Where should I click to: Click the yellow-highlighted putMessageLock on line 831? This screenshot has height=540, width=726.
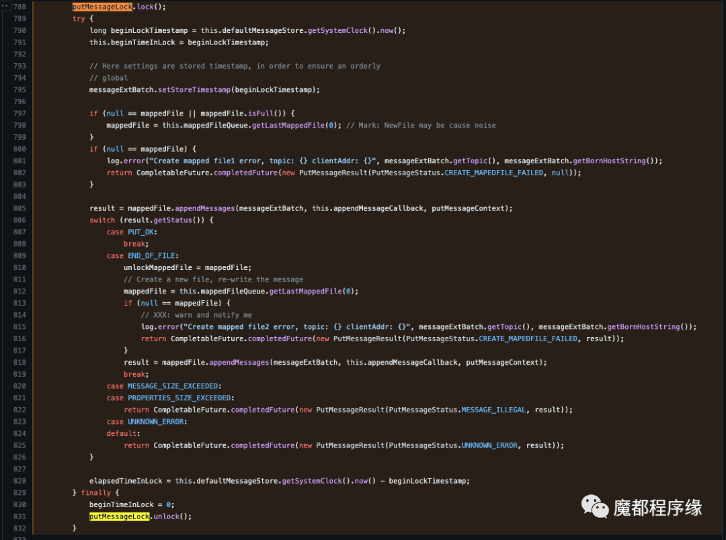[x=120, y=516]
